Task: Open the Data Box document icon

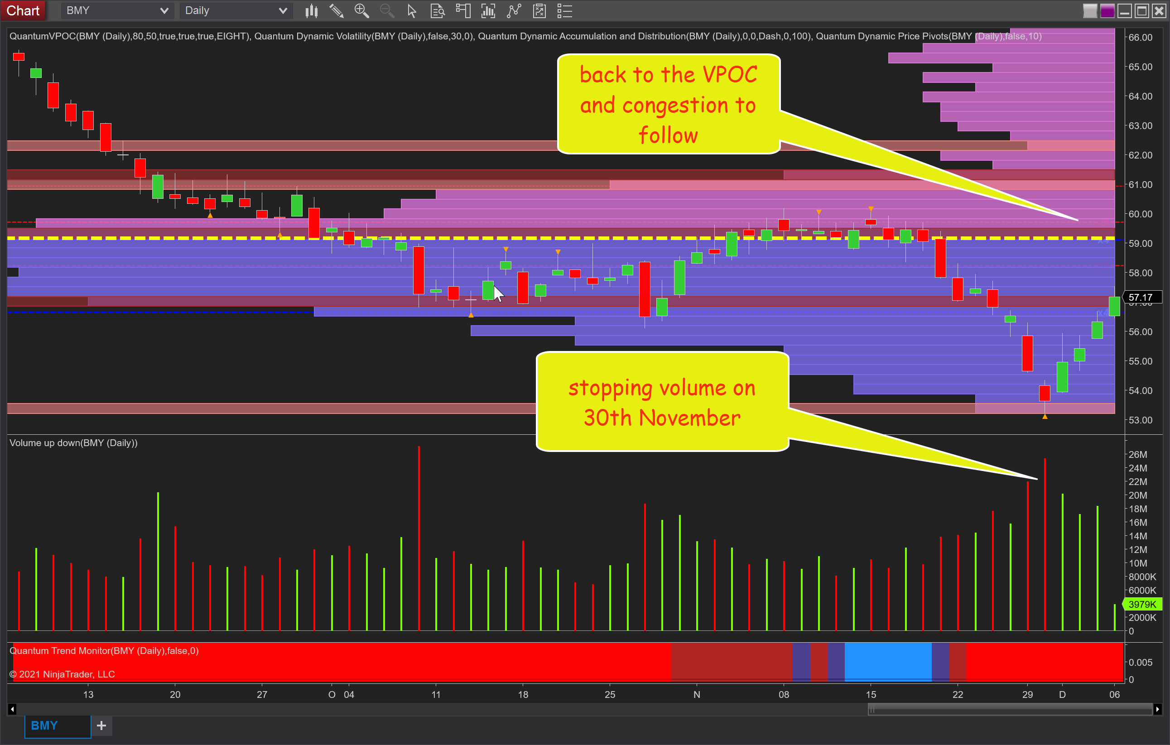Action: tap(437, 11)
